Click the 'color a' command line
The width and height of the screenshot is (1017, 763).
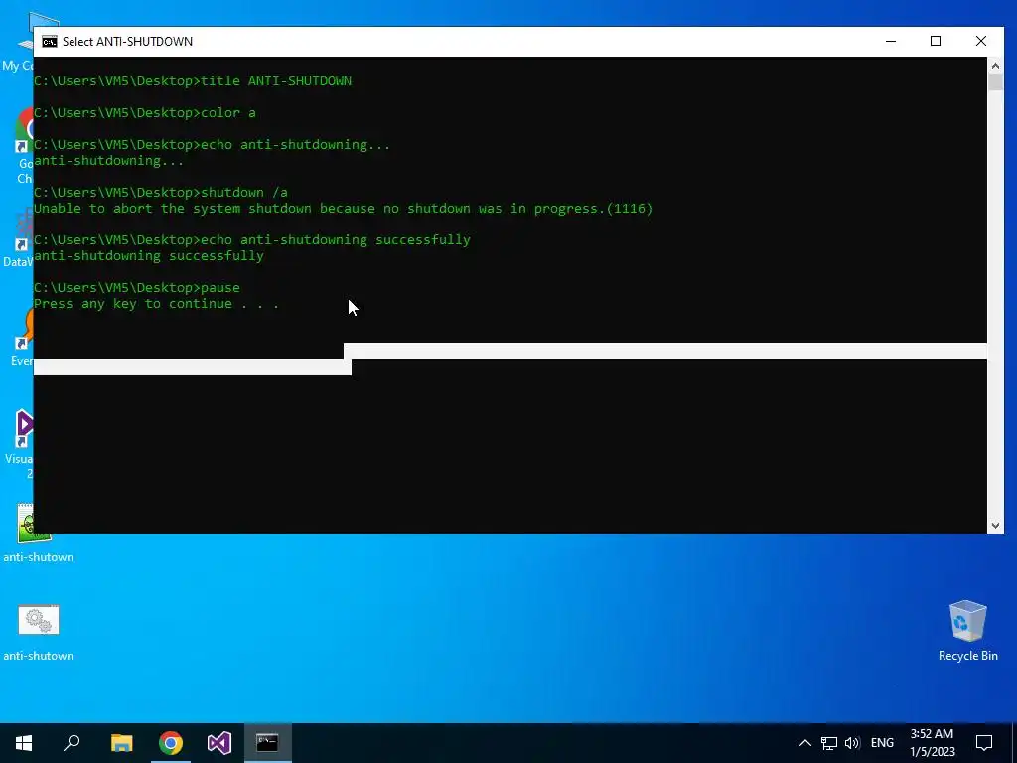(145, 113)
